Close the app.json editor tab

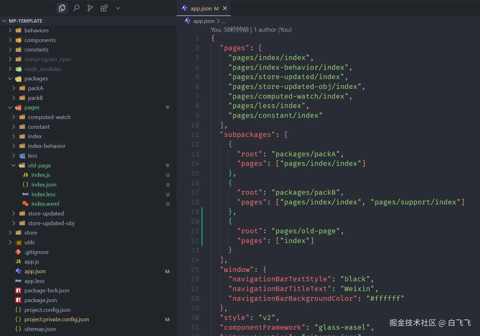225,8
